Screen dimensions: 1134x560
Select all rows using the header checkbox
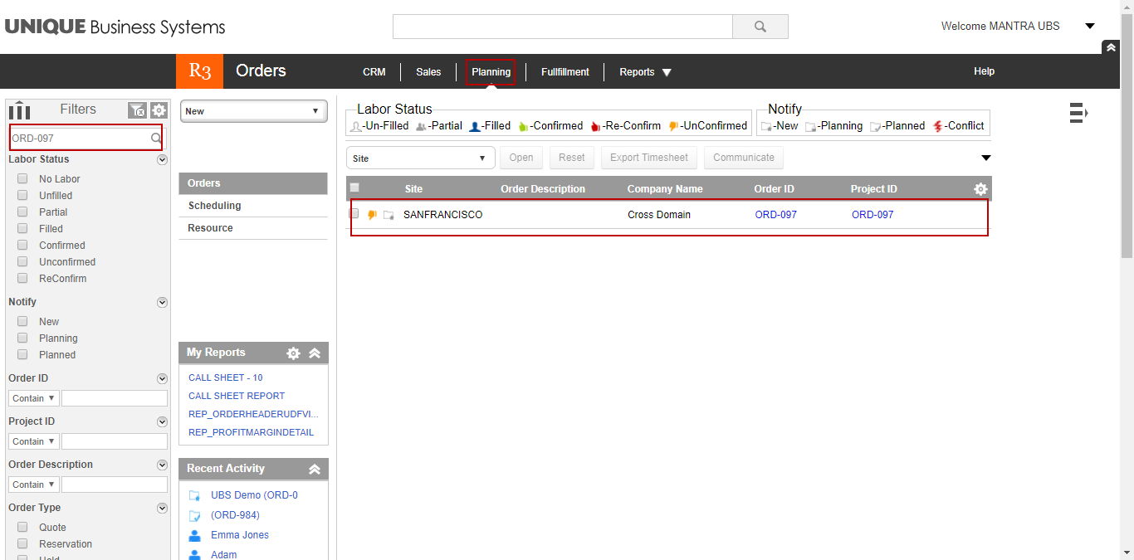pos(354,188)
